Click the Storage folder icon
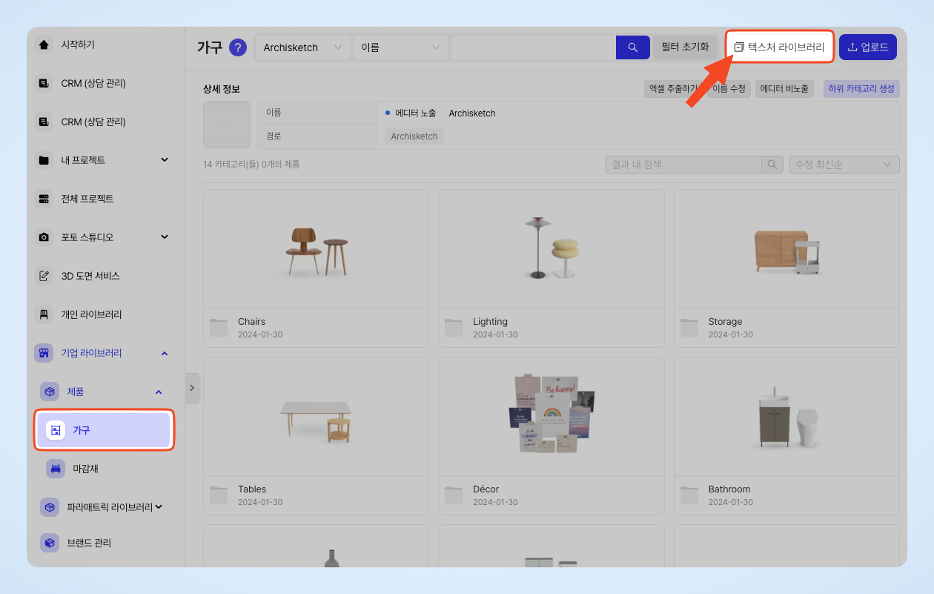The height and width of the screenshot is (594, 934). click(x=689, y=328)
